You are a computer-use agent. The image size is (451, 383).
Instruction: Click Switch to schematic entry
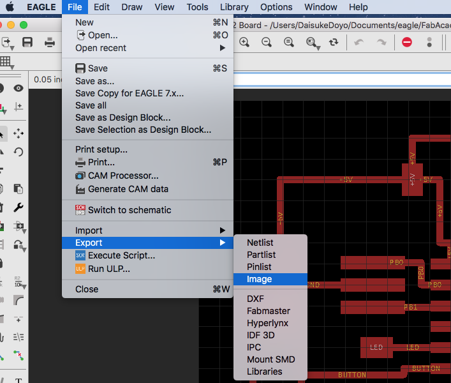(147, 210)
